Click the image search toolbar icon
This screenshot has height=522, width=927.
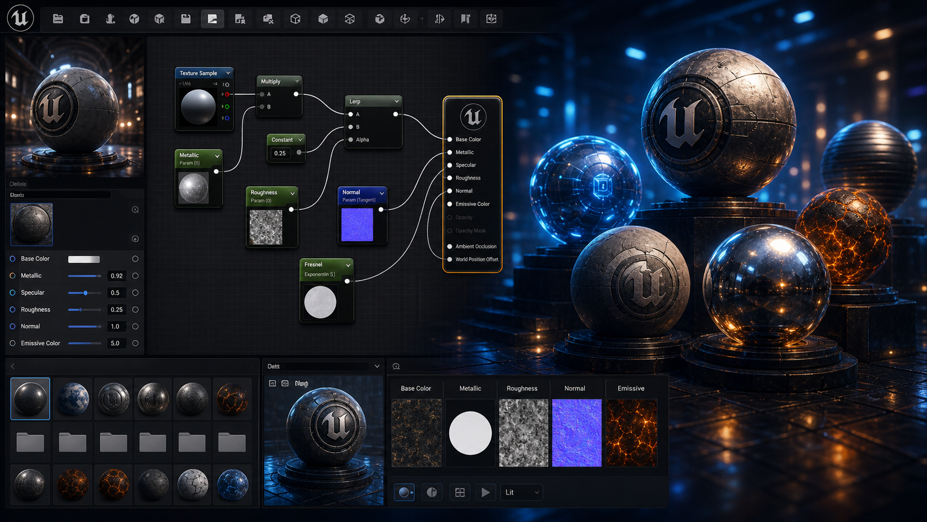tap(268, 19)
